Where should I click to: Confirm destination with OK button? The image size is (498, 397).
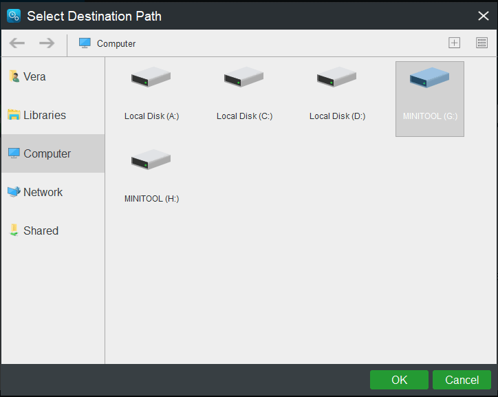point(399,380)
